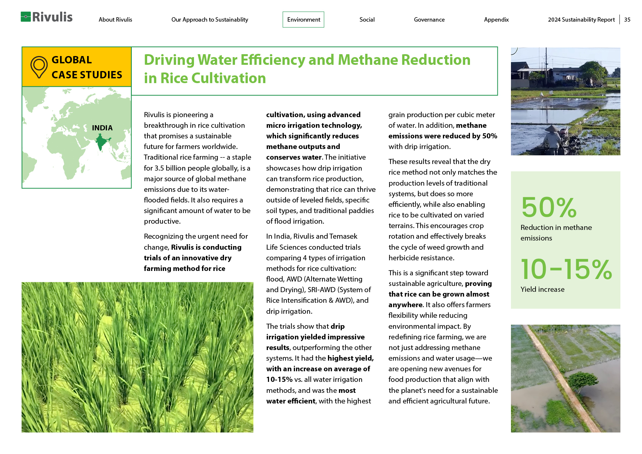Click the Global Case Studies yellow banner
The height and width of the screenshot is (454, 642).
pyautogui.click(x=76, y=67)
